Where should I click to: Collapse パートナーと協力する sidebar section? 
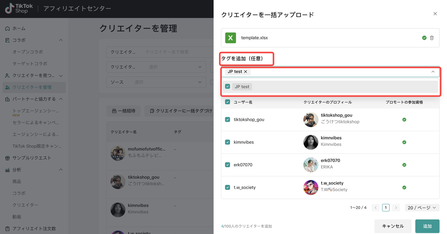tap(61, 99)
